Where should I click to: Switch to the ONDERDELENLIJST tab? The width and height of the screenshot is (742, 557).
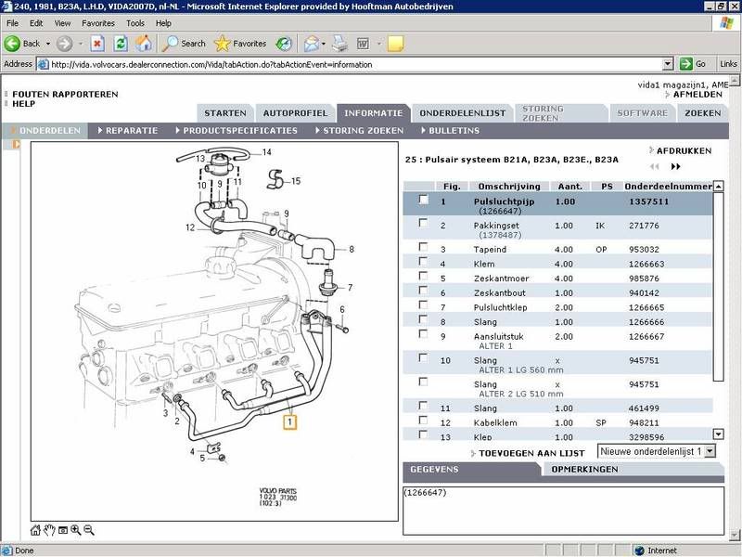tap(462, 113)
